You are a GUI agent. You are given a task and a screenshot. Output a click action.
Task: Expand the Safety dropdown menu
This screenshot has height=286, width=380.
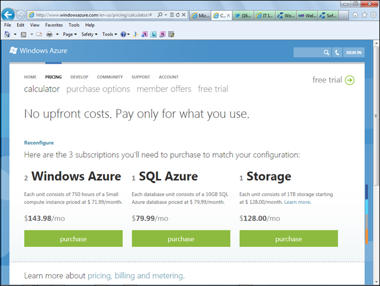click(x=89, y=34)
